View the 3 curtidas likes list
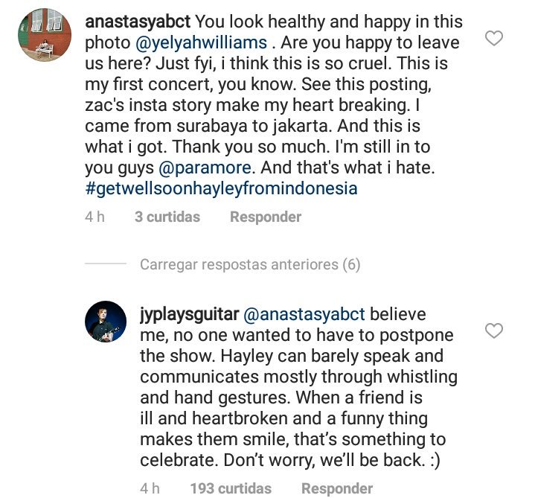Viewport: 535px width, 498px height. pos(167,217)
